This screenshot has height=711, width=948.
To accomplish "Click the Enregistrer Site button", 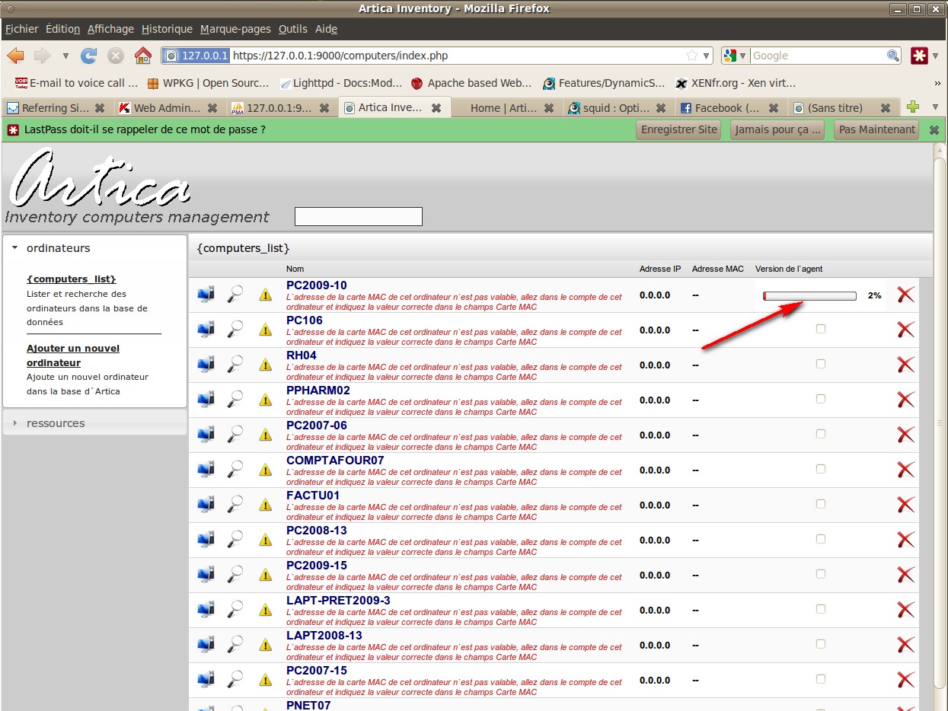I will coord(679,129).
